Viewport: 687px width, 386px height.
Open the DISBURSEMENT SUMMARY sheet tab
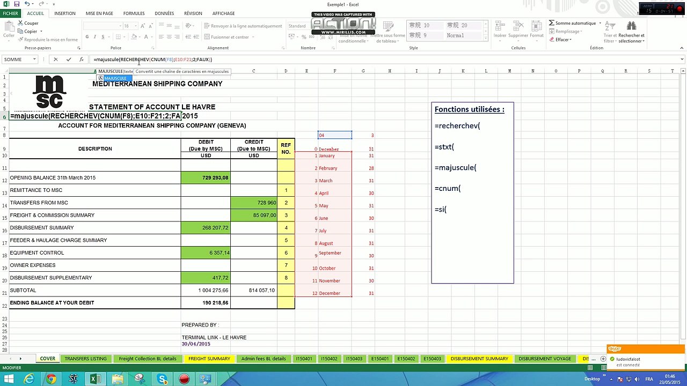(x=479, y=359)
